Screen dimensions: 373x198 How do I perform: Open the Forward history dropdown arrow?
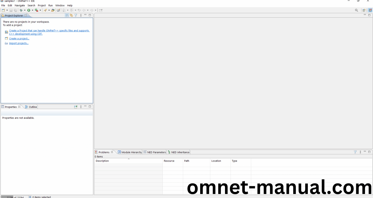coord(96,10)
